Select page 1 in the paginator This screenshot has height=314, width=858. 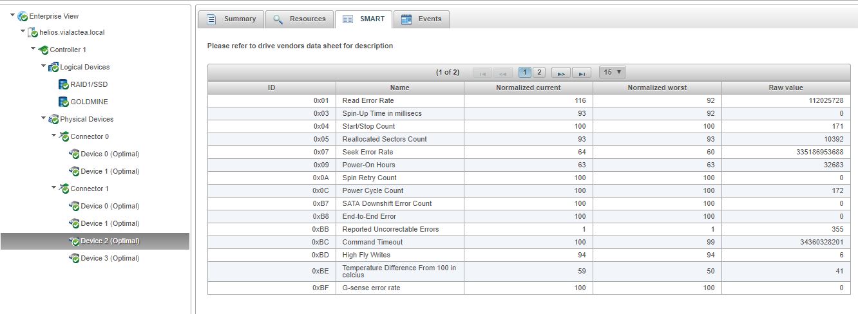click(x=525, y=72)
